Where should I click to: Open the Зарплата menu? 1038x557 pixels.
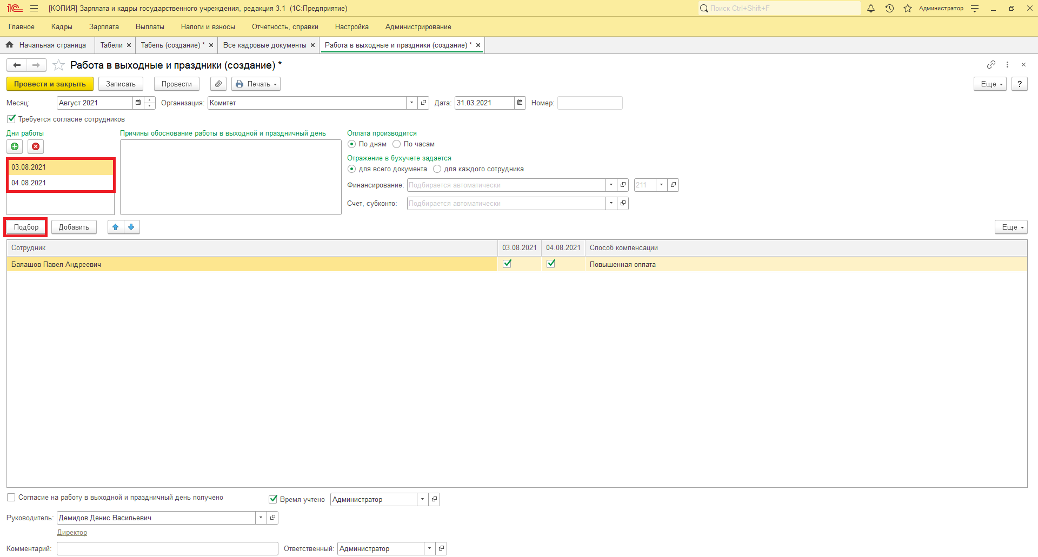[x=104, y=27]
